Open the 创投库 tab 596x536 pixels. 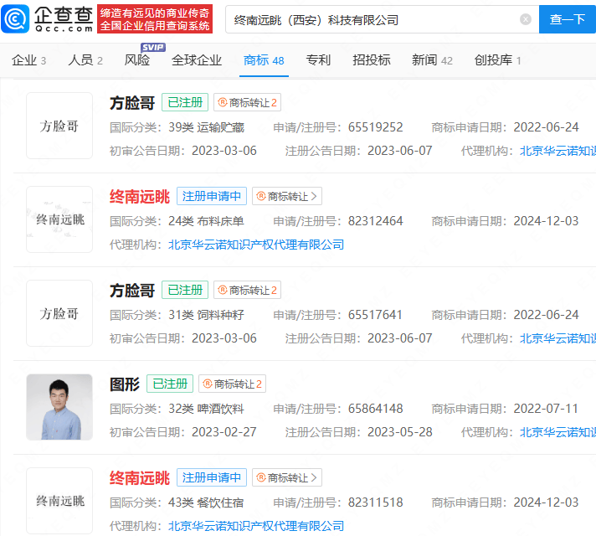tap(497, 60)
